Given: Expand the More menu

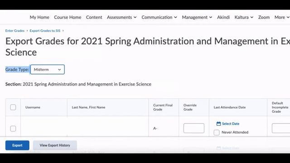Looking at the screenshot, I should (x=282, y=17).
